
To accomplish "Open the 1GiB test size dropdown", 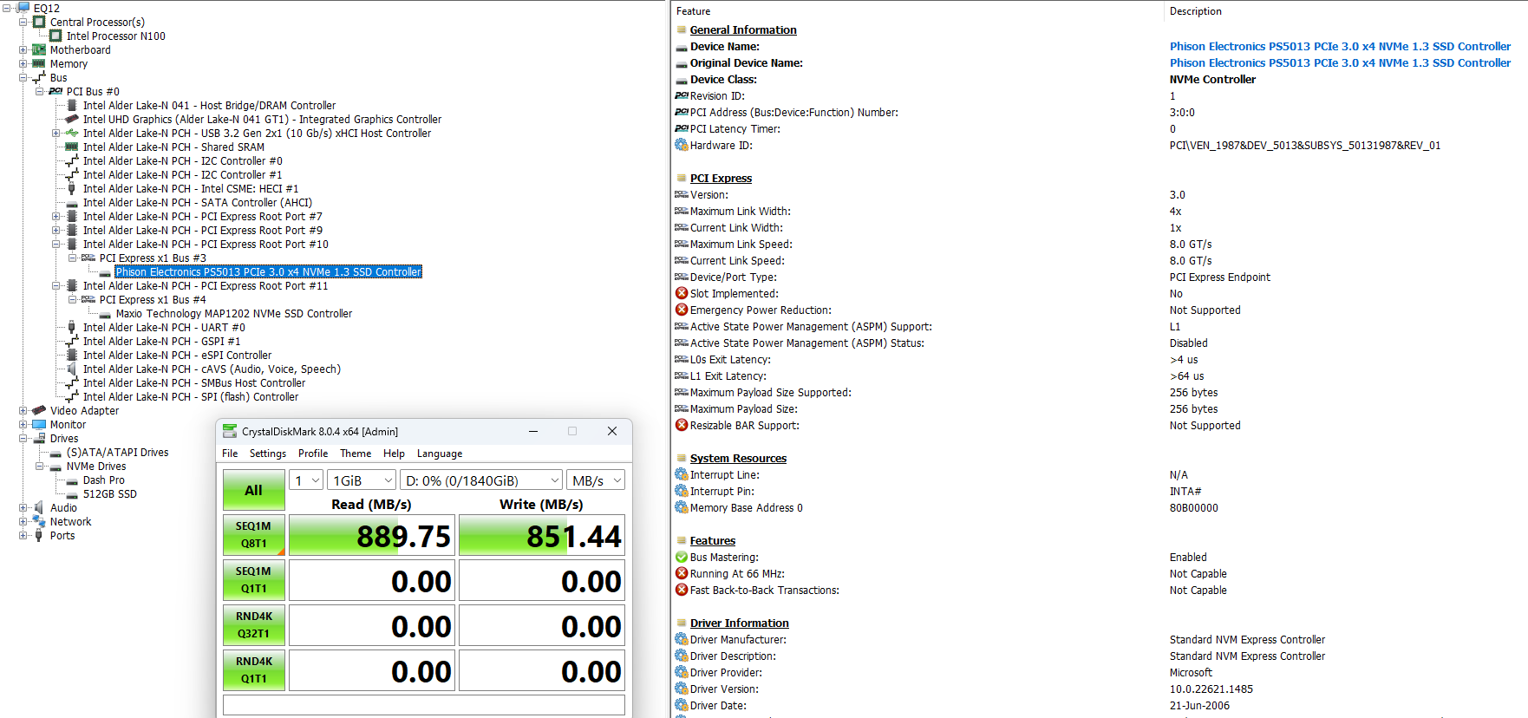I will click(362, 480).
